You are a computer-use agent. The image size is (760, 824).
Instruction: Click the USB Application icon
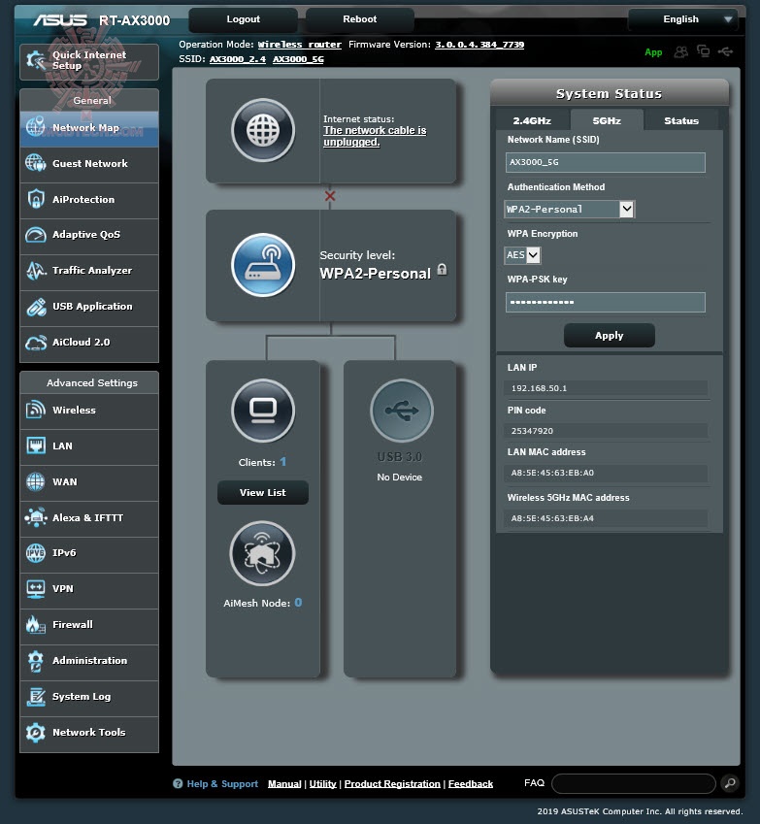click(36, 307)
